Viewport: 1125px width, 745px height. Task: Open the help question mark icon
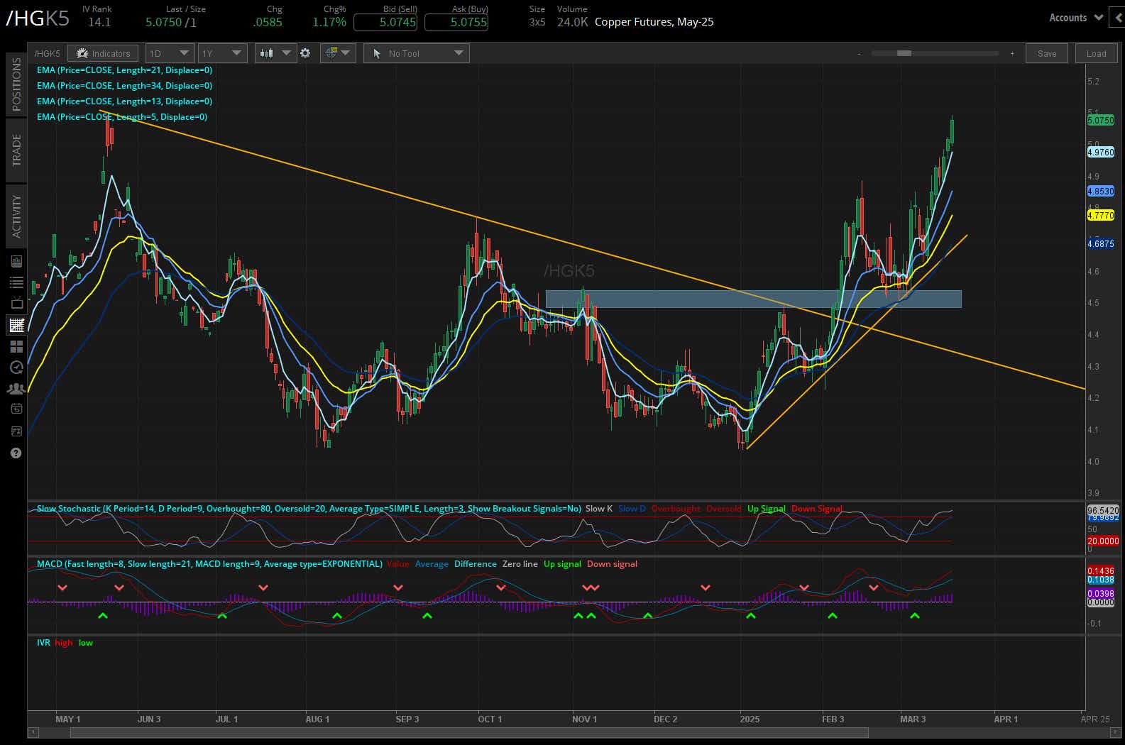pos(16,453)
